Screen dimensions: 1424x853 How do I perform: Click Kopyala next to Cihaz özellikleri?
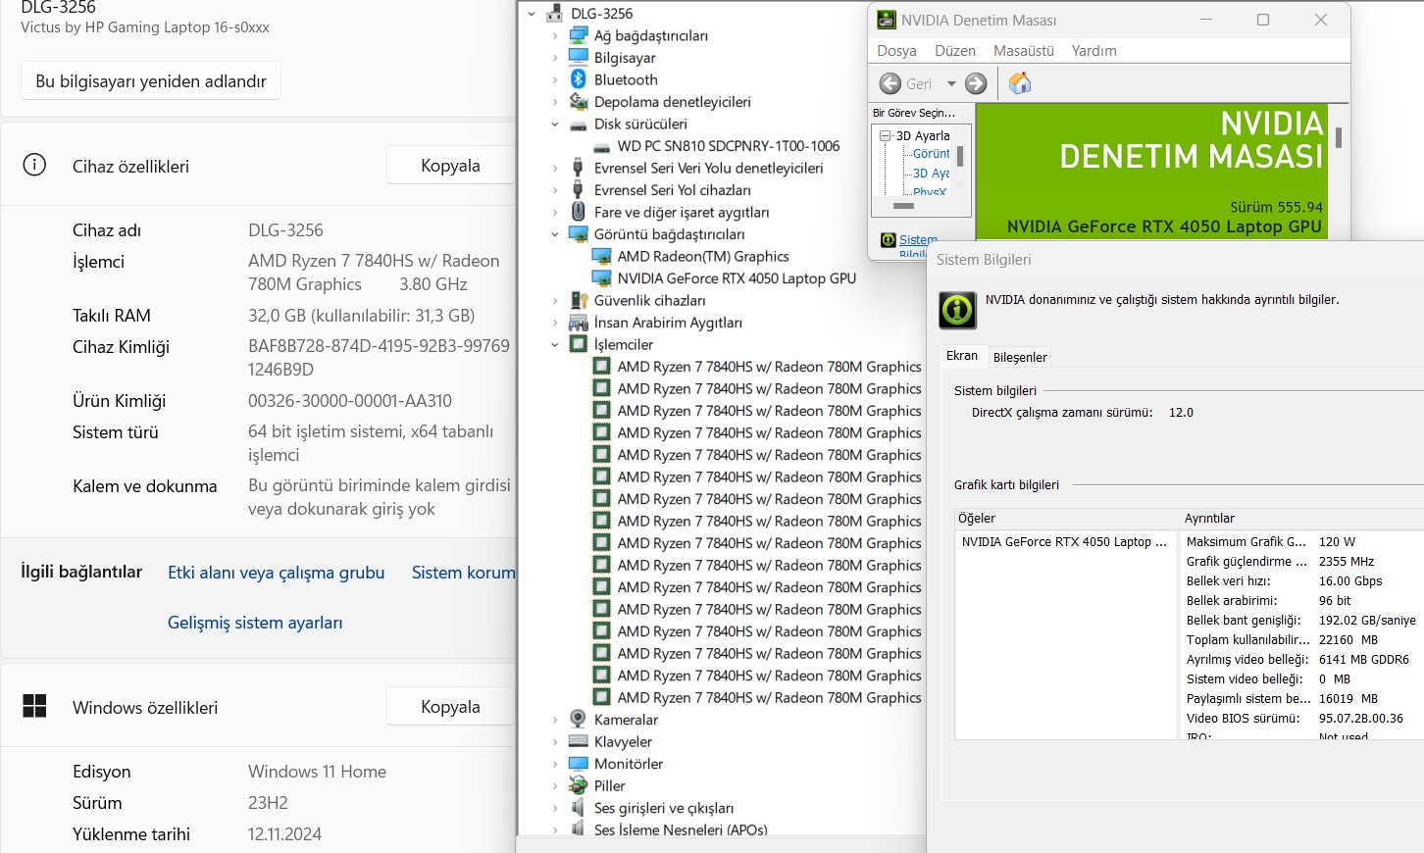pos(450,166)
